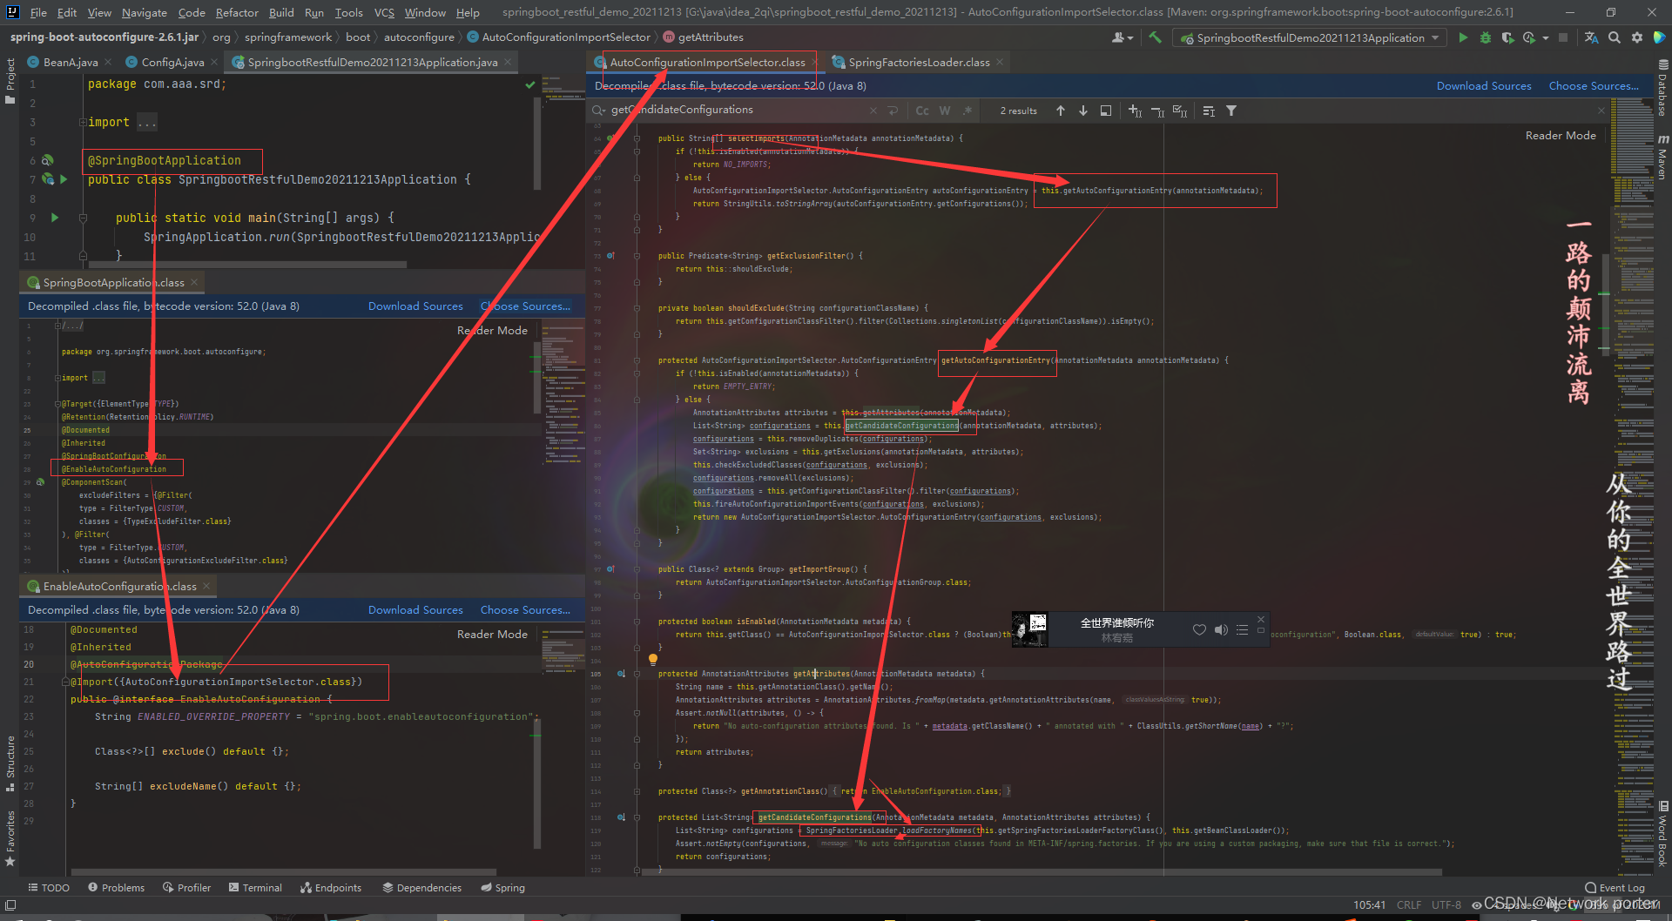Viewport: 1672px width, 921px height.
Task: Click Download Sources in SpringBootApplication.class banner
Action: point(415,306)
